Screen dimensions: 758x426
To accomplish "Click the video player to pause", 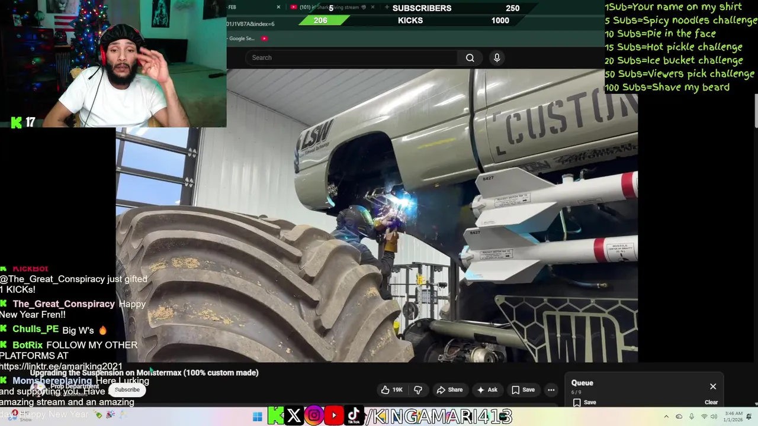I will [377, 215].
